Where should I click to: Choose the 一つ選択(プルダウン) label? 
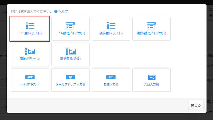tap(70, 33)
